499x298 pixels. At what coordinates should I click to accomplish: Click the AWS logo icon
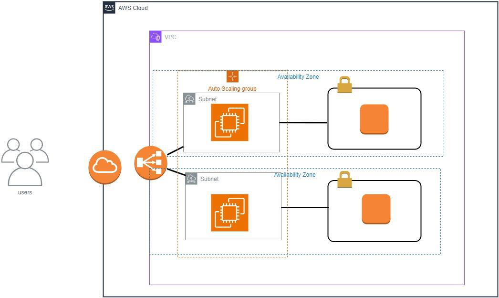pyautogui.click(x=109, y=8)
